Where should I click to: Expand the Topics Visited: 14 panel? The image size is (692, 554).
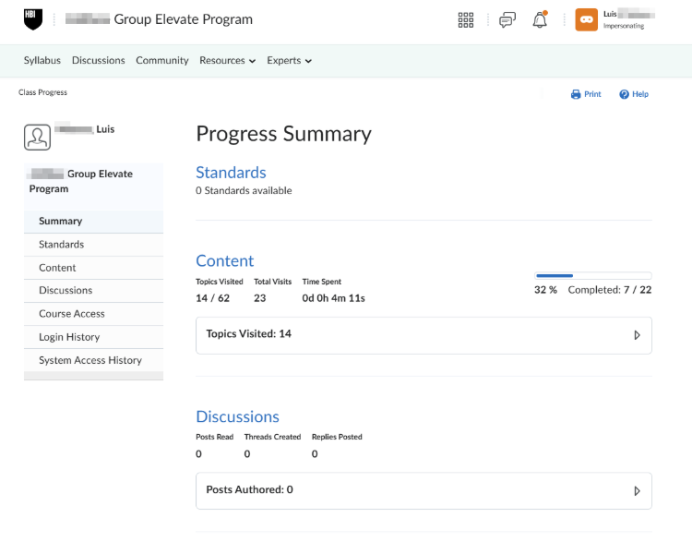point(424,335)
